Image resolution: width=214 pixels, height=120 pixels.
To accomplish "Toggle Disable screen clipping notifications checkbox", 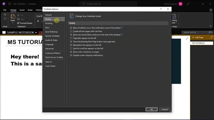I will (71, 55).
